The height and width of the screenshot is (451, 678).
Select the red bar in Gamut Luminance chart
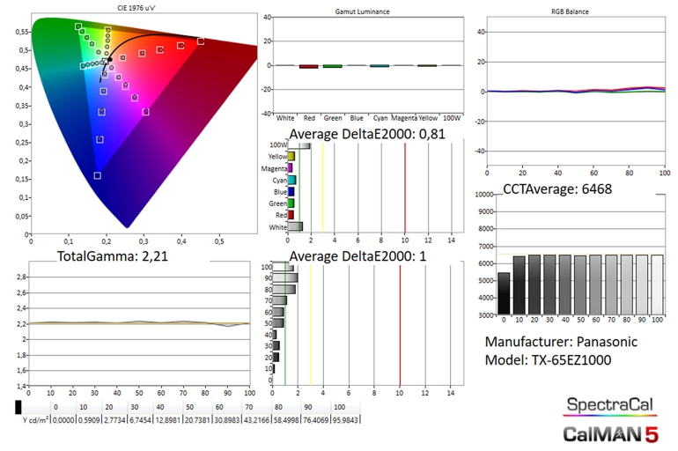pos(308,66)
